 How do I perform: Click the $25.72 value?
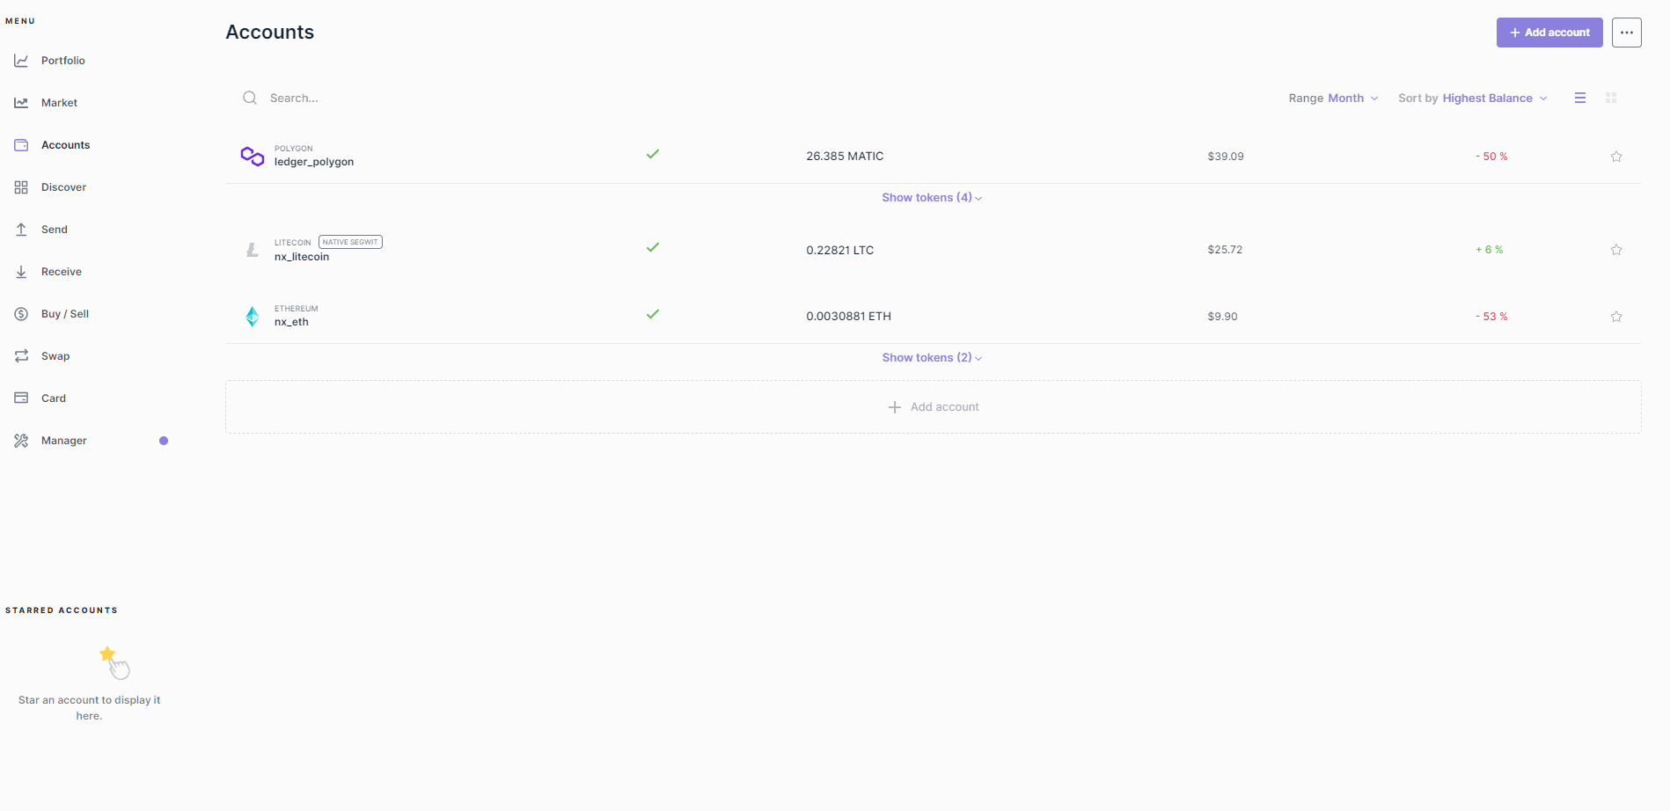tap(1225, 250)
